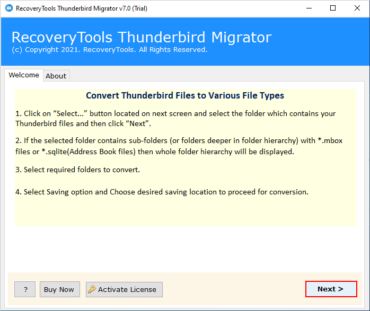Click window title 'RecoveryTools Thunderbird Migrator v7.0 (Trial)'
Image resolution: width=370 pixels, height=311 pixels.
82,8
